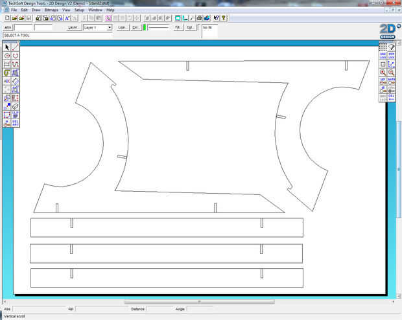
Task: Click the blue A text style icon
Action: click(67, 18)
